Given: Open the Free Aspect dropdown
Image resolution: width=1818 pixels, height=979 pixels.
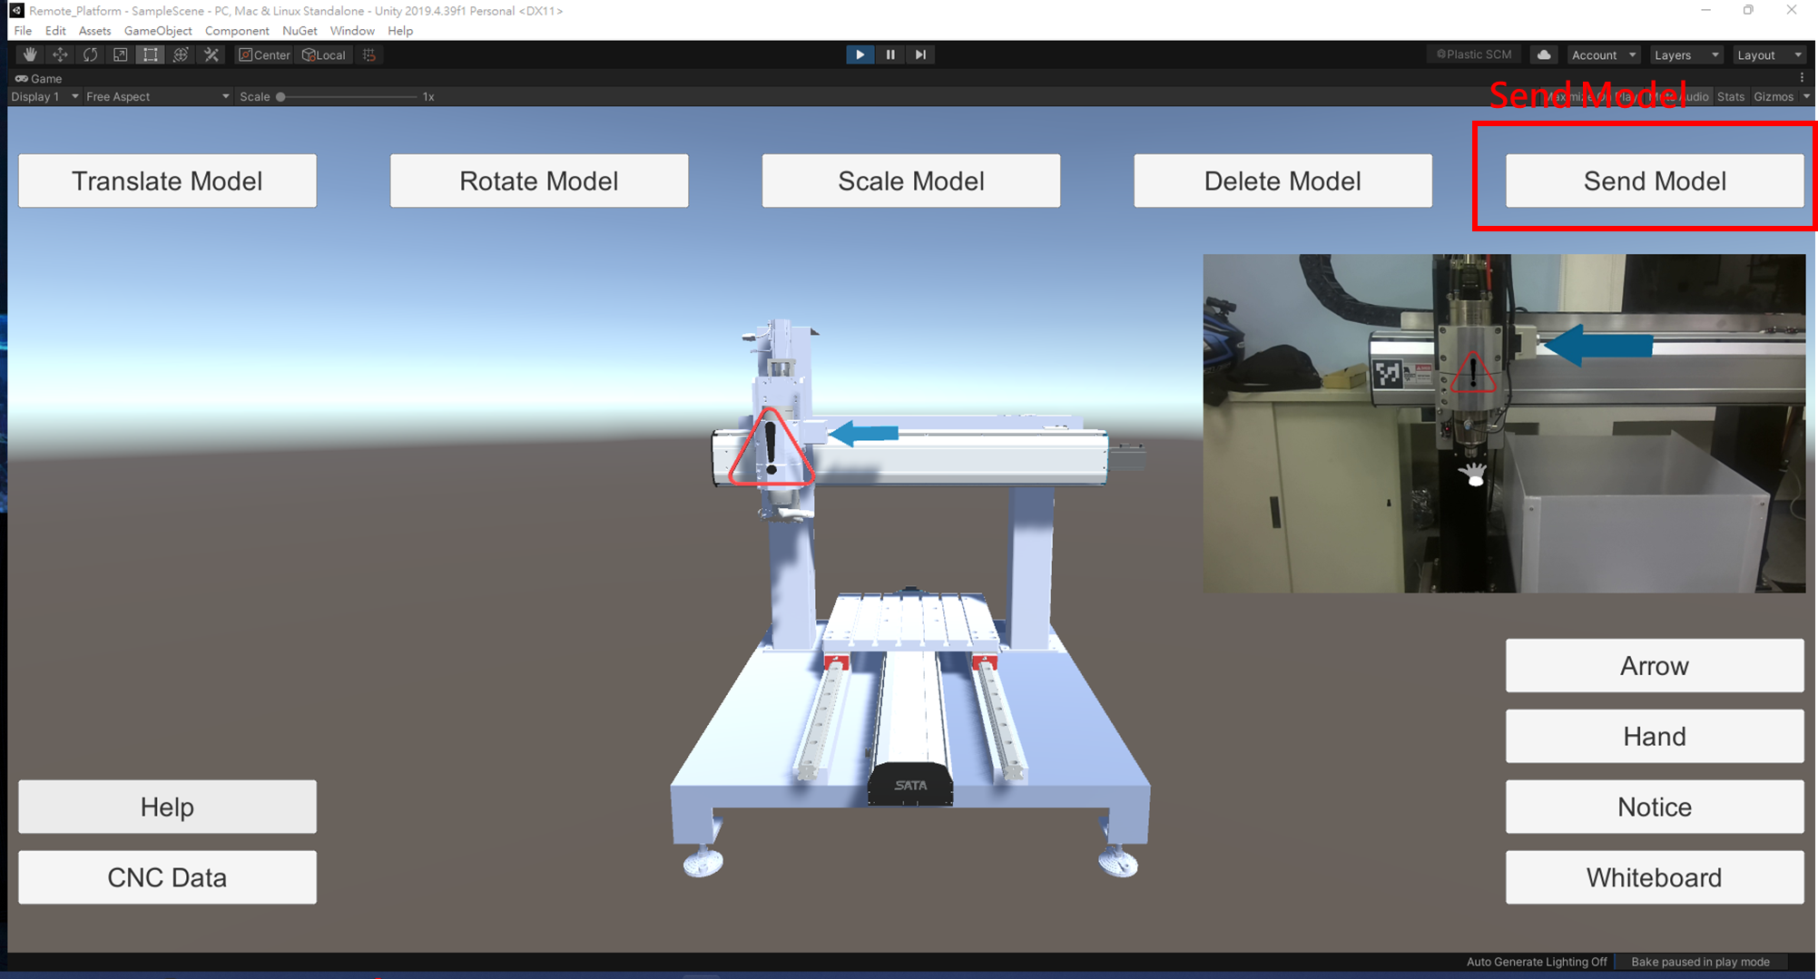Looking at the screenshot, I should [154, 96].
